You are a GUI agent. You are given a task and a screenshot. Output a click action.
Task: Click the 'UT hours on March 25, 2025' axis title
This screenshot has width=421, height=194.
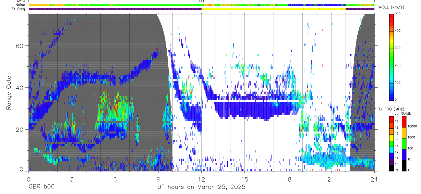point(201,187)
